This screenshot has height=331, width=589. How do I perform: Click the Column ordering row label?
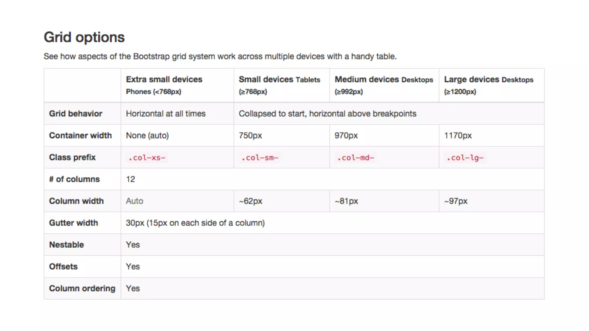(x=82, y=288)
